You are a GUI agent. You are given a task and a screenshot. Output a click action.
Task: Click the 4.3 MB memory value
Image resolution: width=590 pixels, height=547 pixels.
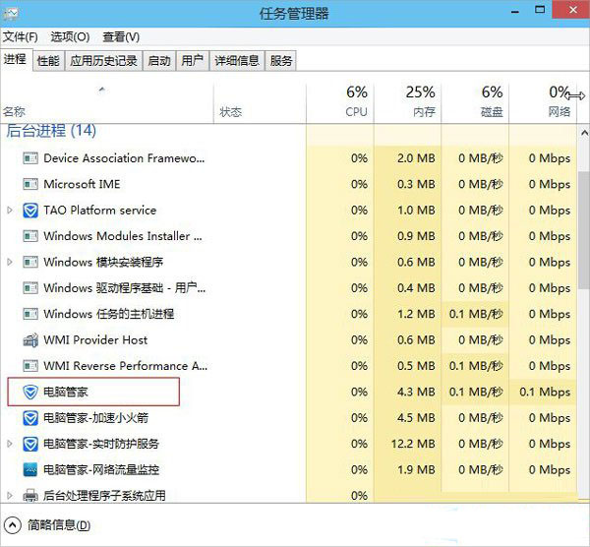click(416, 392)
